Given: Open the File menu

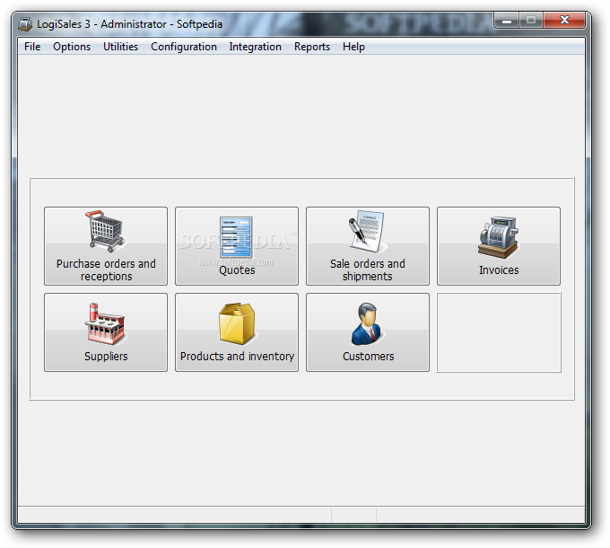Looking at the screenshot, I should click(32, 47).
